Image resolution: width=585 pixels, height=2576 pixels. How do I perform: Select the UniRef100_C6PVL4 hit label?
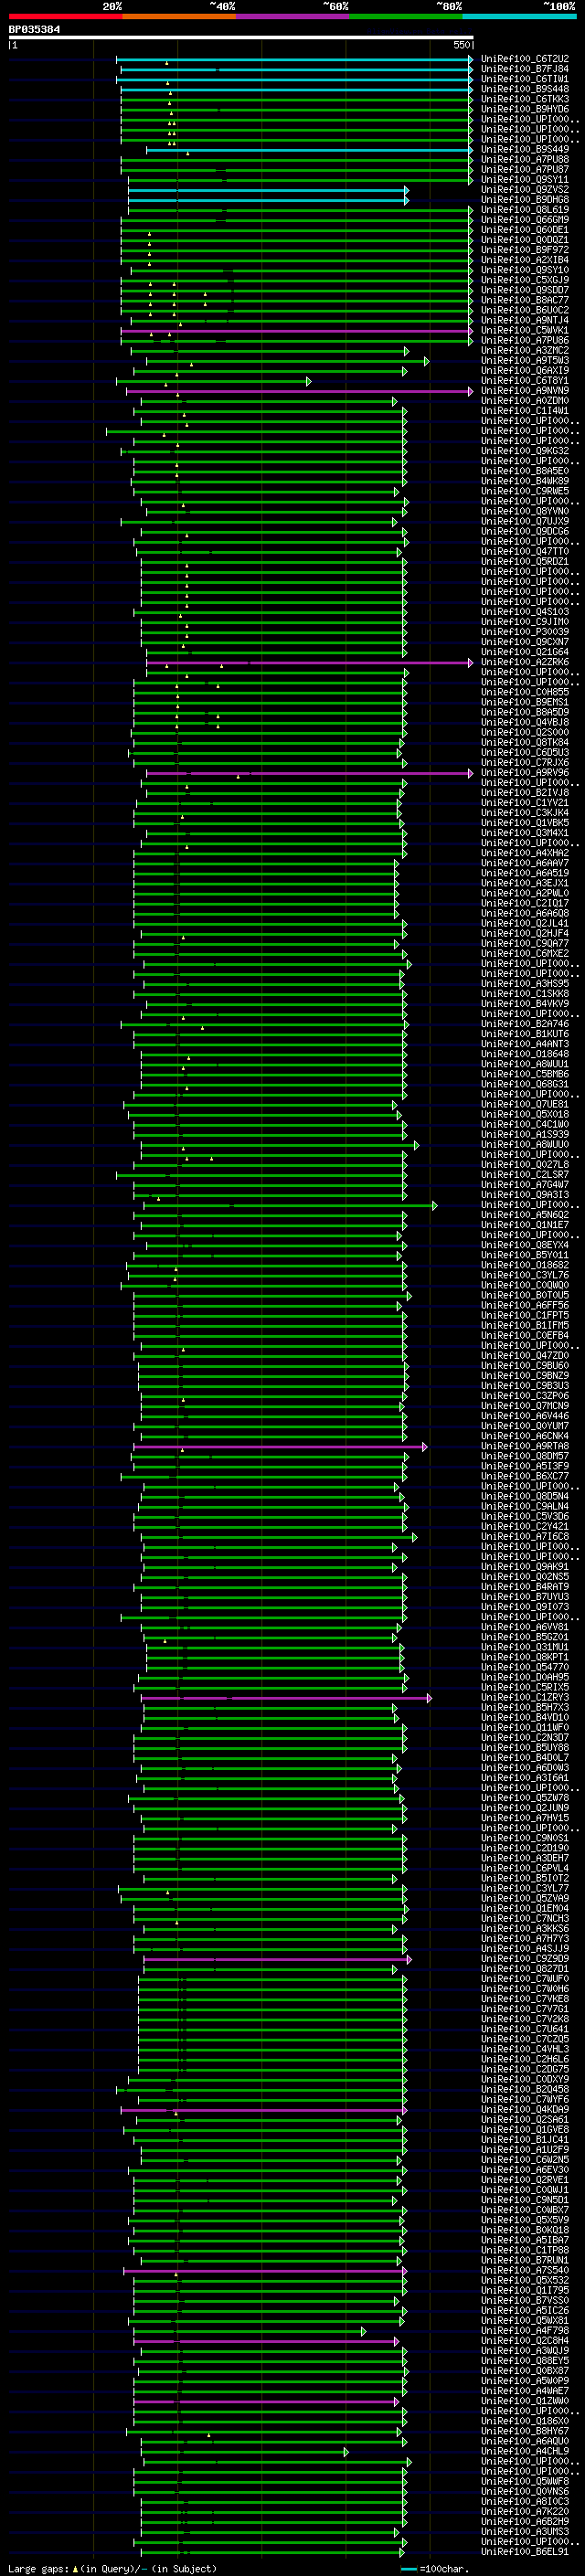coord(525,1868)
